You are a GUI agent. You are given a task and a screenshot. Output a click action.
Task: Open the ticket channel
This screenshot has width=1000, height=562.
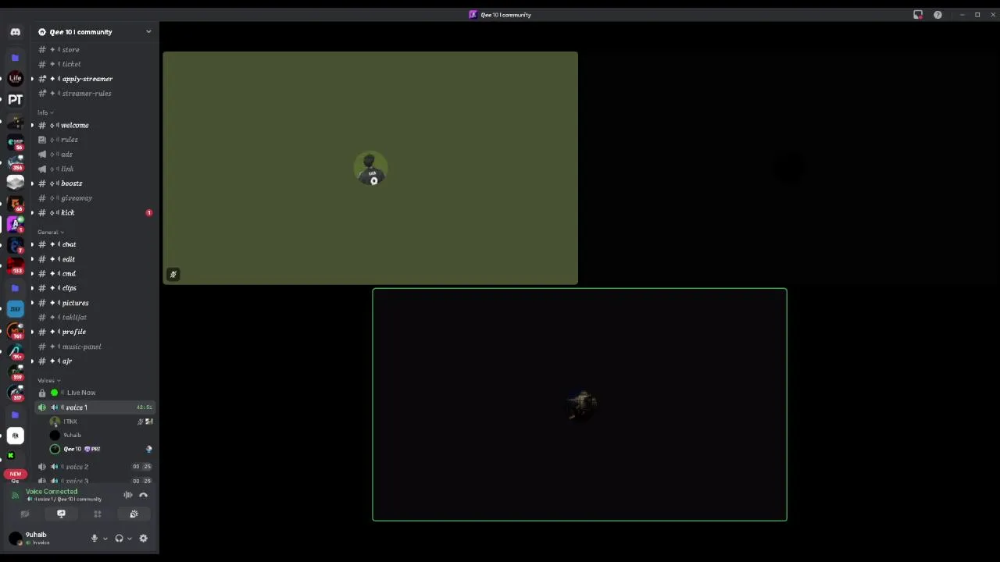click(x=95, y=64)
